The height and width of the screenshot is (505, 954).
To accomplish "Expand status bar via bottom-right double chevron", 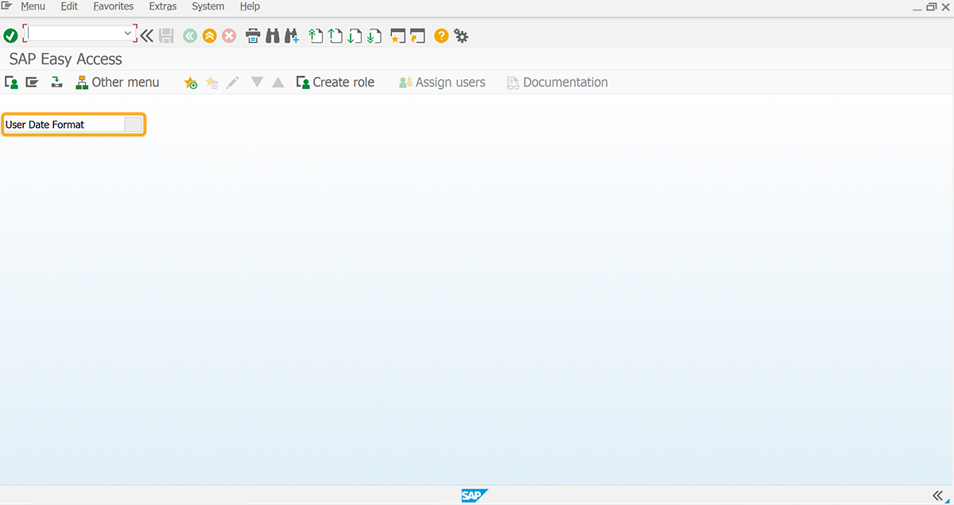I will (x=937, y=495).
